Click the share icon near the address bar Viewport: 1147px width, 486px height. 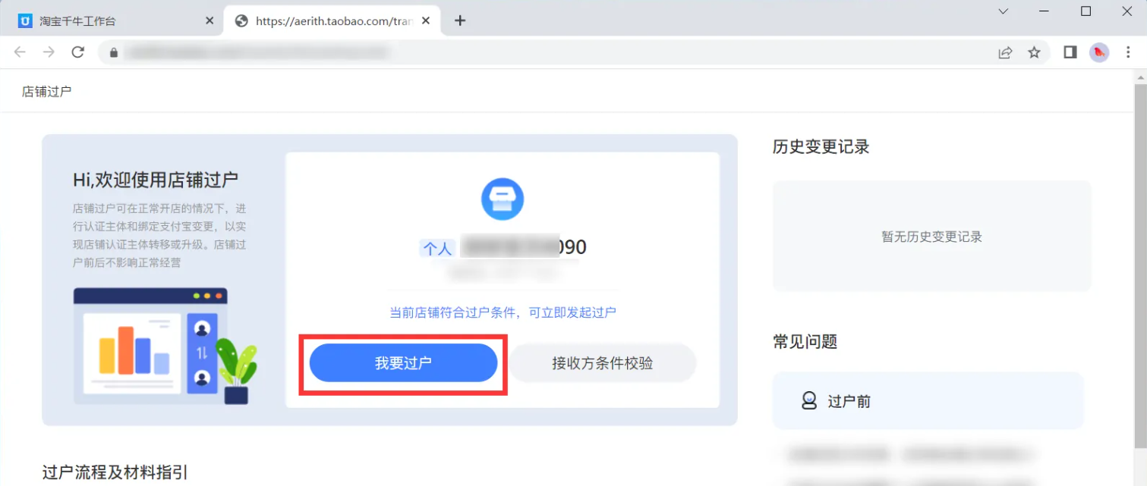pos(1005,52)
